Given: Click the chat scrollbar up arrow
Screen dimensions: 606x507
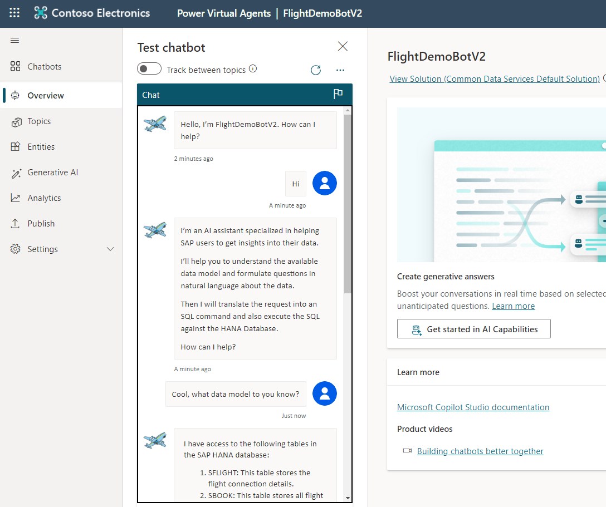Looking at the screenshot, I should pyautogui.click(x=348, y=110).
